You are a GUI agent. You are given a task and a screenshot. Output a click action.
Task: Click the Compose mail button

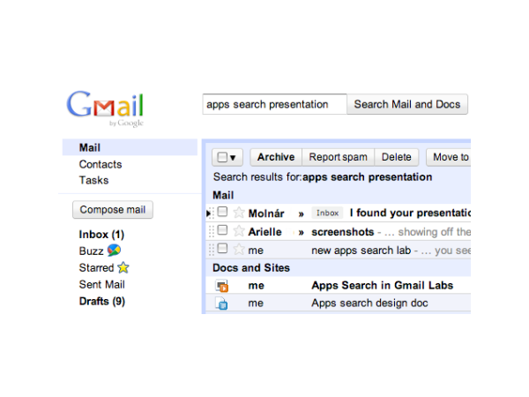click(113, 210)
